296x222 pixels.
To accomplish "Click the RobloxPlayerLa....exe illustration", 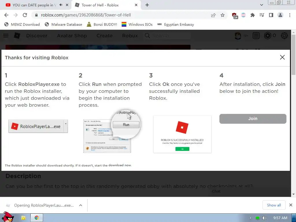I will (x=38, y=126).
